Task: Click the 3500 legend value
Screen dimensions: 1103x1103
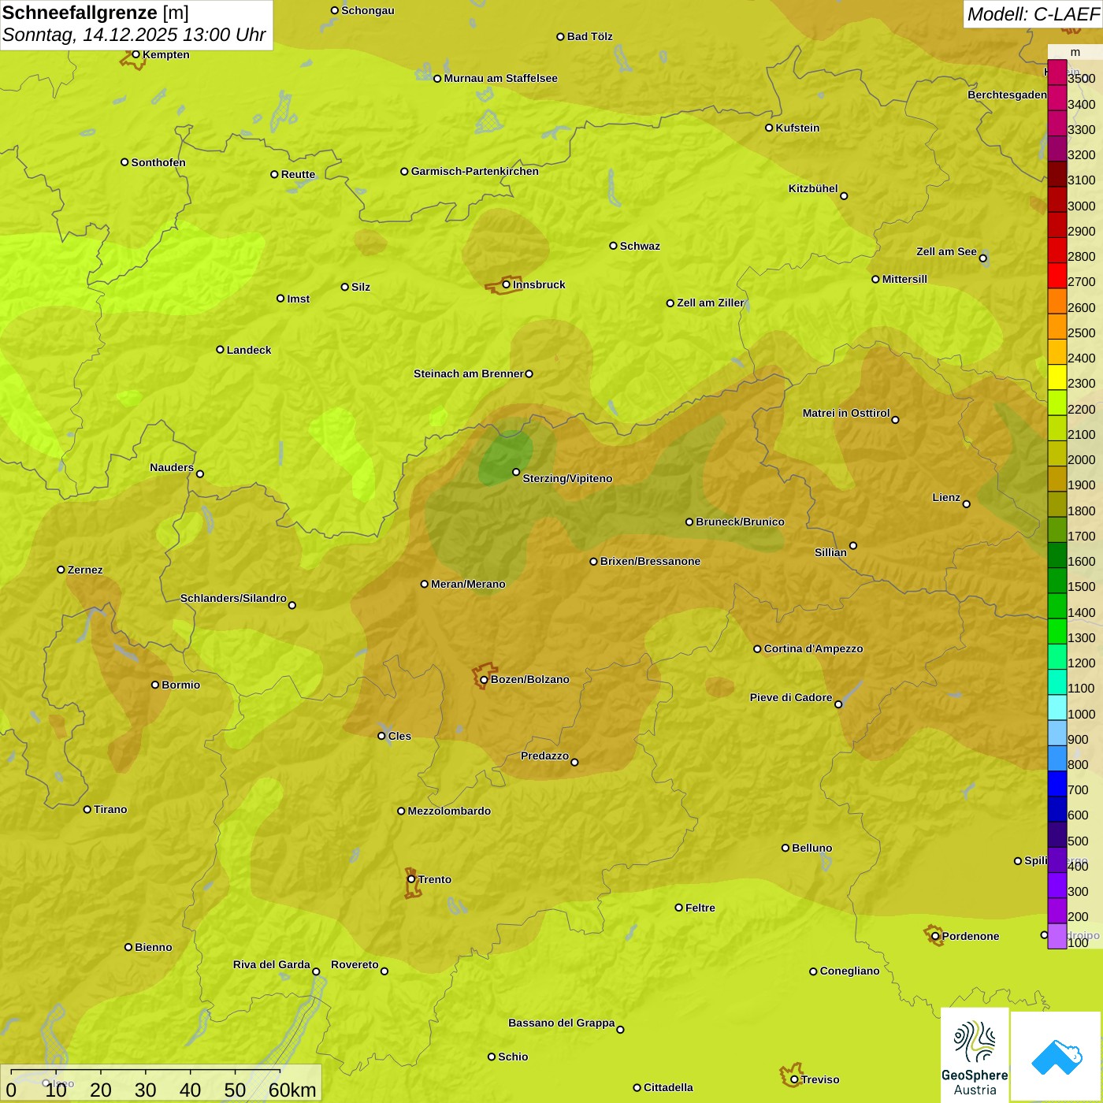Action: (x=1081, y=79)
